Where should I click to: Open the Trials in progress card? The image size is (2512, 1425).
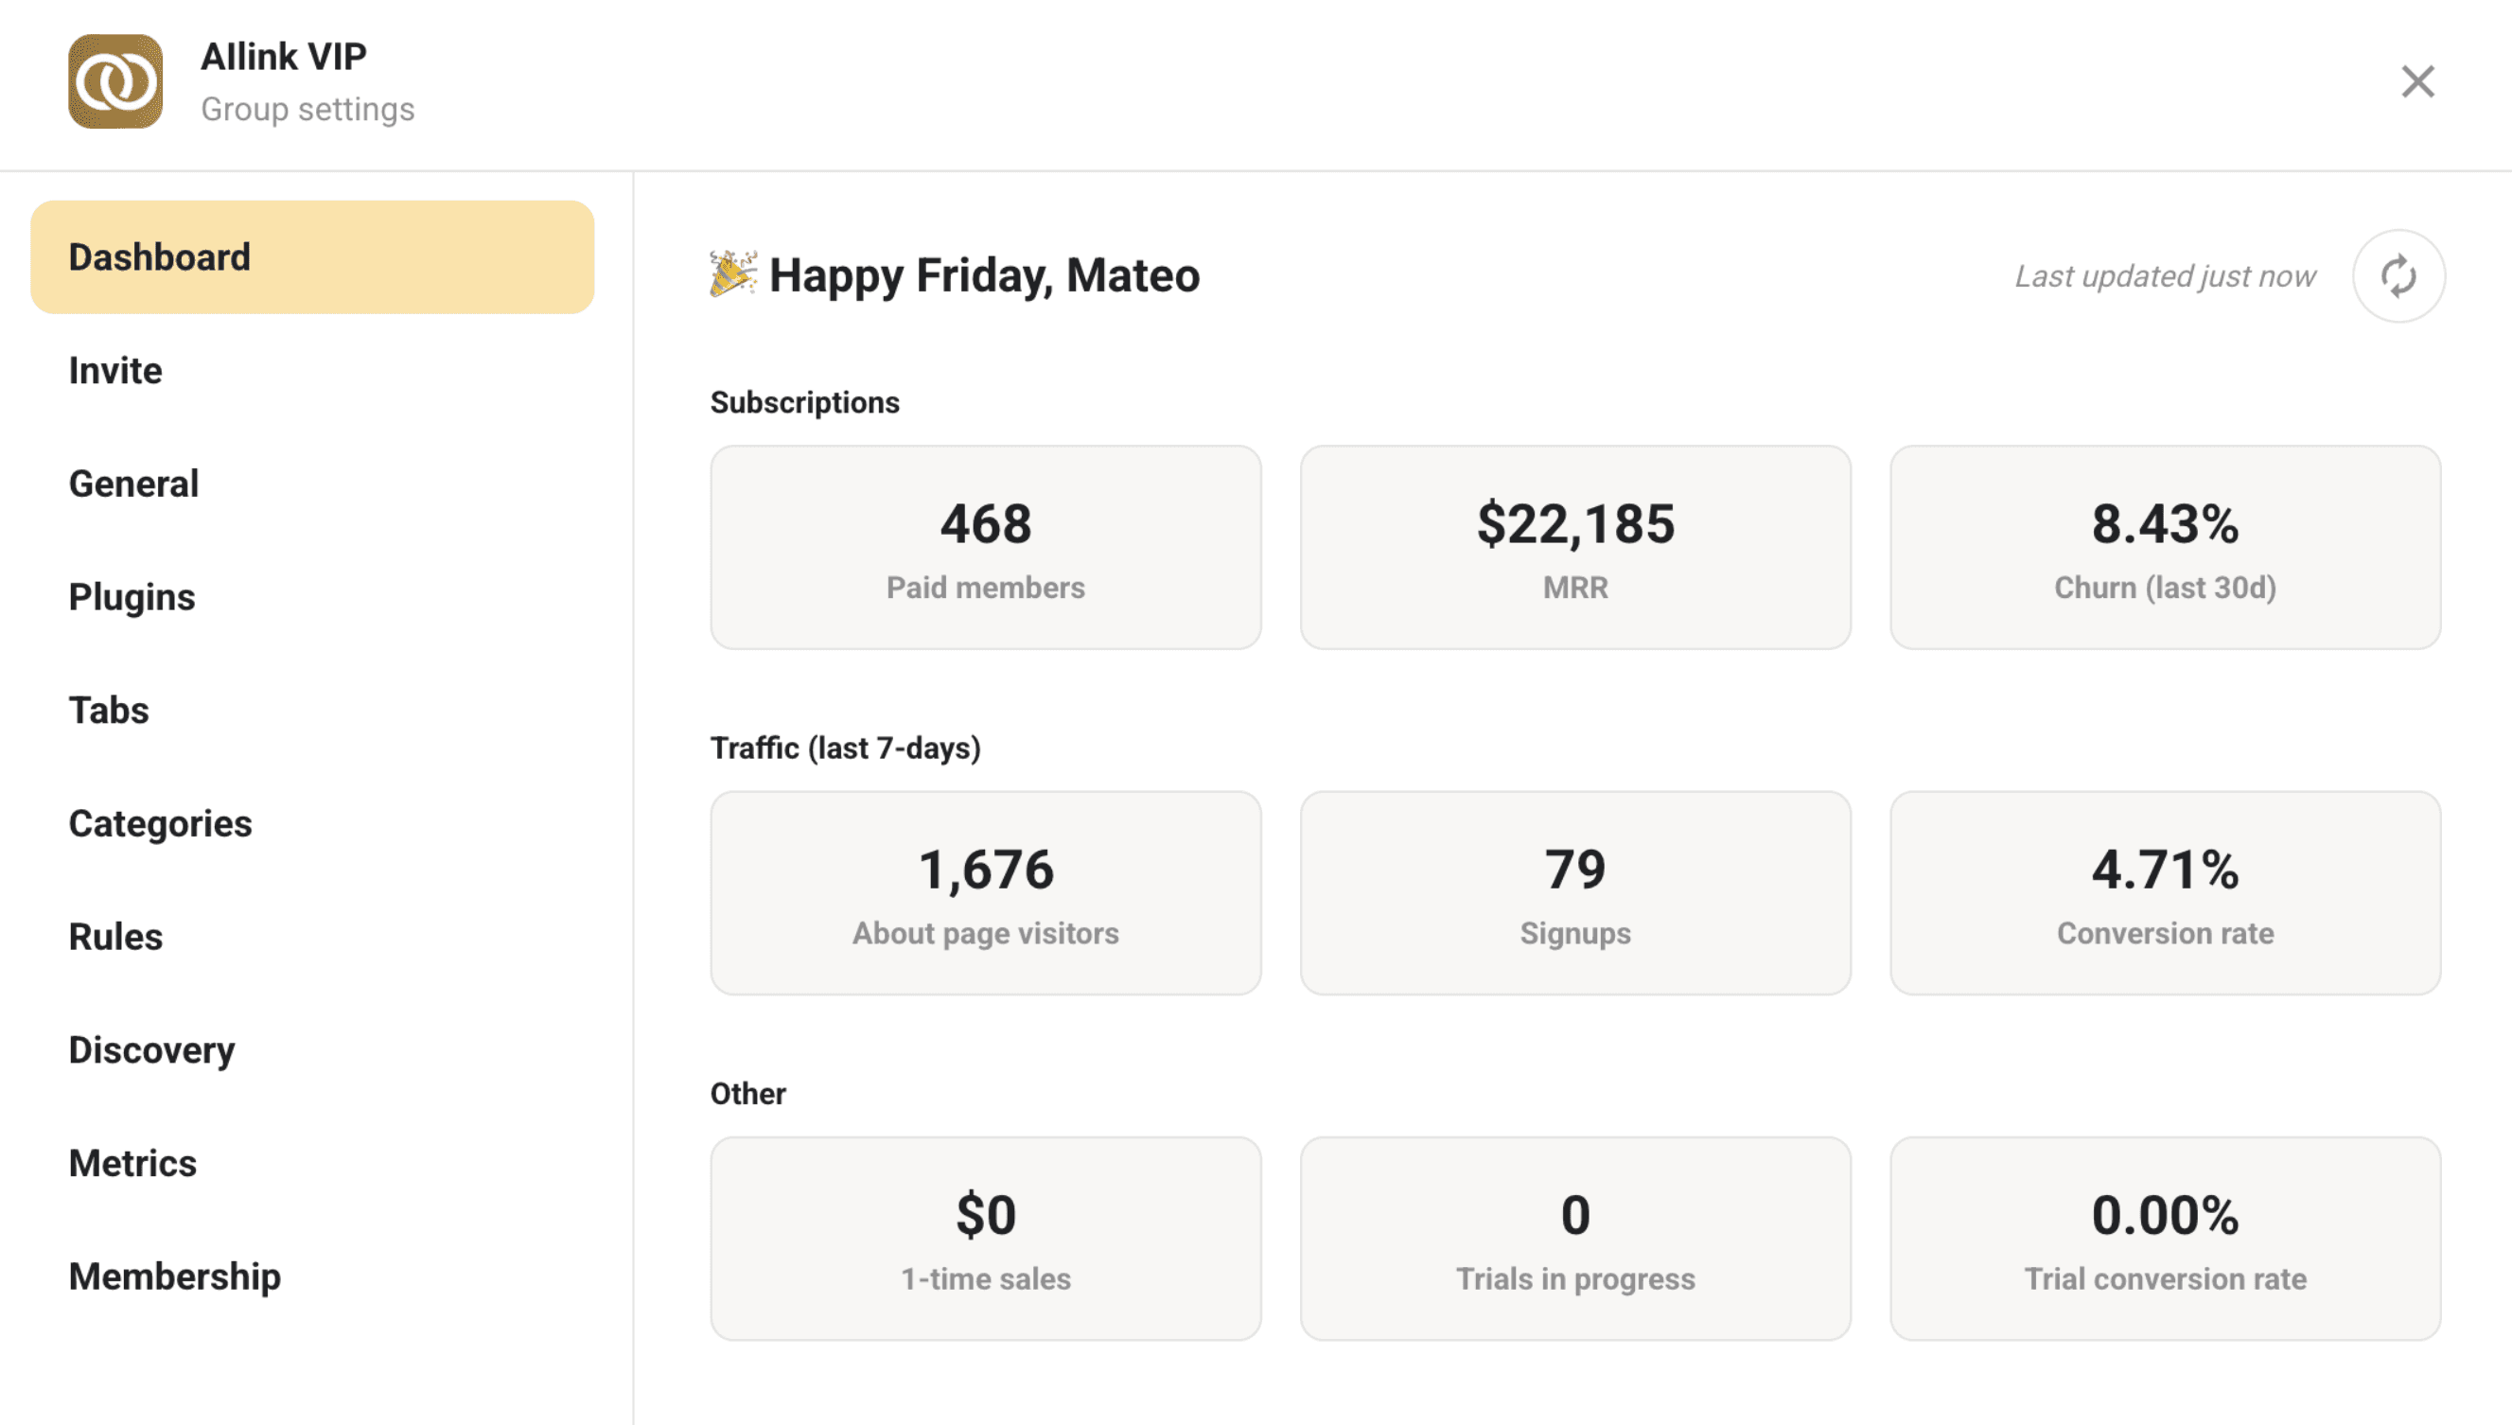pos(1575,1238)
